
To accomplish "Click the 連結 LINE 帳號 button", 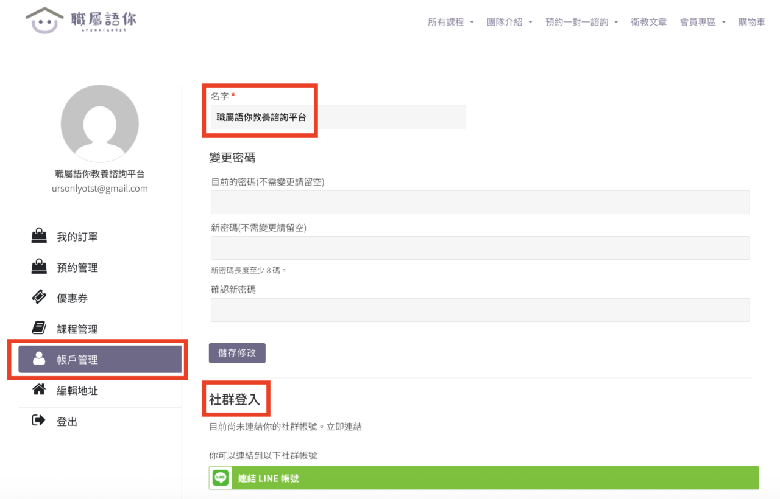I will (484, 478).
